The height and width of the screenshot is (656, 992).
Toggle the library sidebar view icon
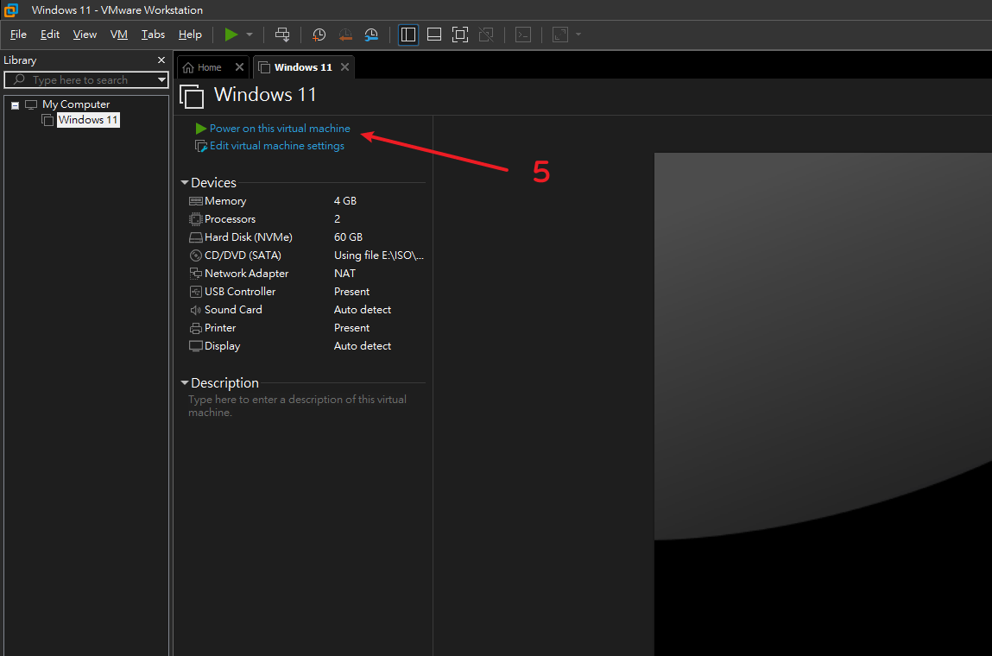(408, 35)
